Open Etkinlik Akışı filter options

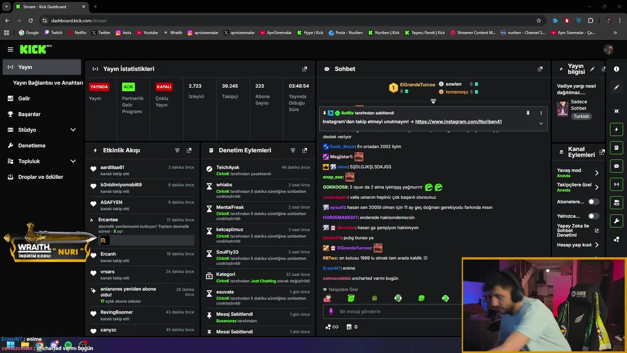[177, 151]
